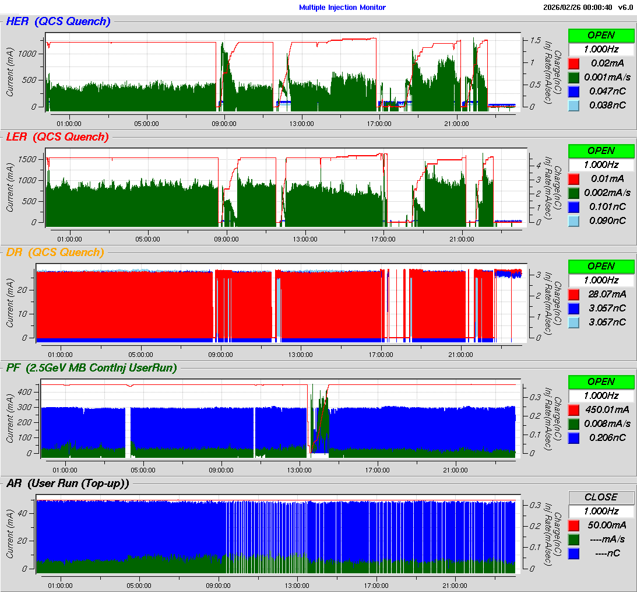
Task: Select the red 50.00mA swatch in the AR legend
Action: click(574, 526)
